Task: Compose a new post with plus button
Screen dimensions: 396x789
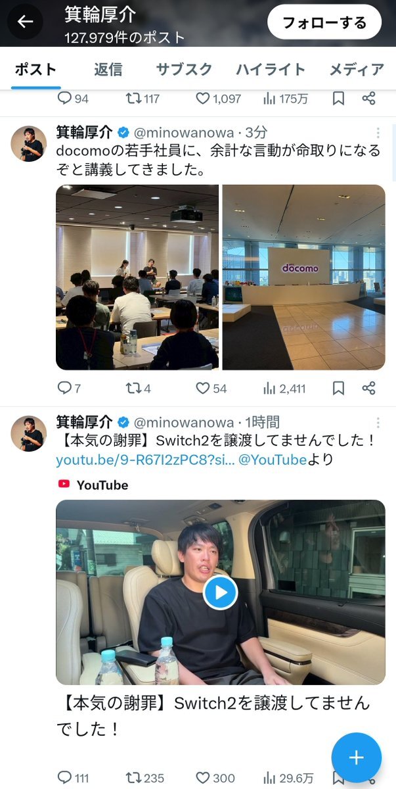Action: [x=356, y=757]
